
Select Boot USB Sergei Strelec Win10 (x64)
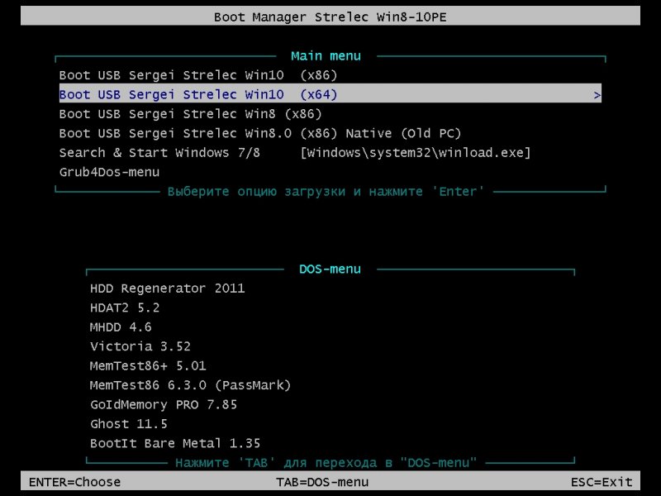pos(330,94)
